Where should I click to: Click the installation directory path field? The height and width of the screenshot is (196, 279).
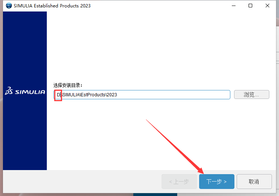pyautogui.click(x=142, y=94)
